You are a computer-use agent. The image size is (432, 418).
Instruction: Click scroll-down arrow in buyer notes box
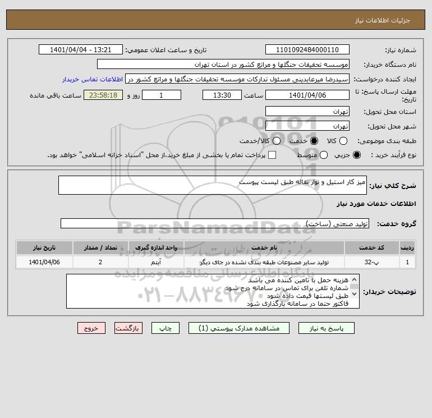[355, 294]
